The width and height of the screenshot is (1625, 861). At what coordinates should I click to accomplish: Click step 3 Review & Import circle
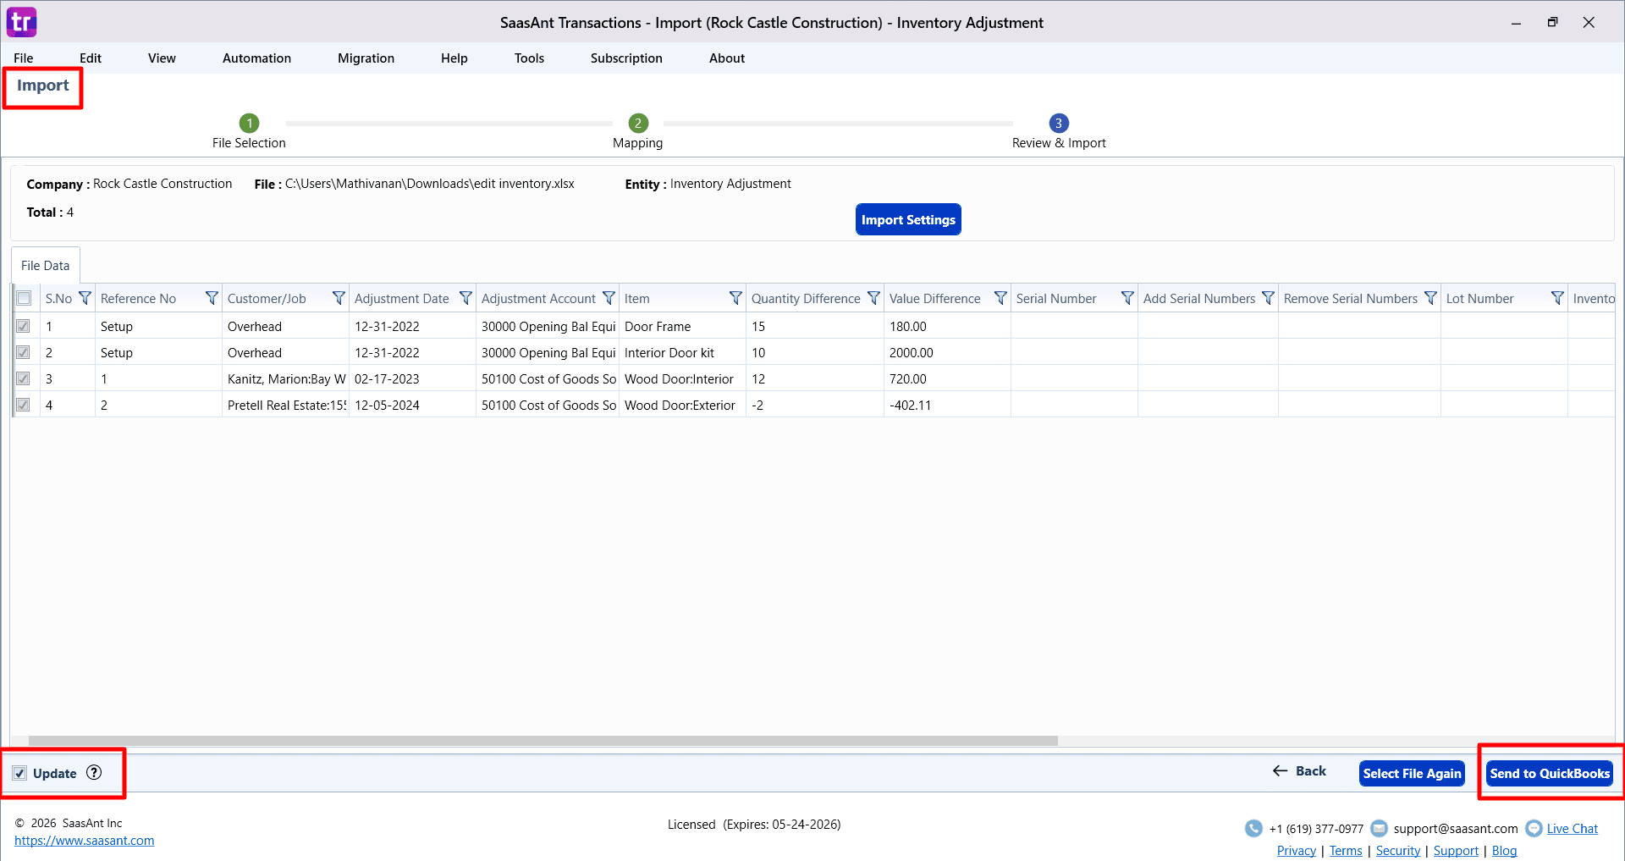pos(1059,123)
